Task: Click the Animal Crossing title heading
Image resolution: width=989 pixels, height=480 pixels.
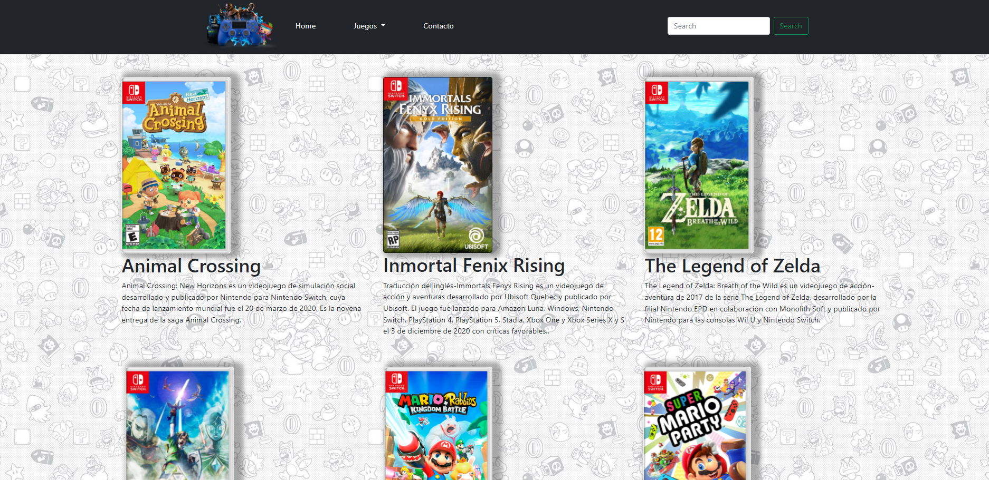Action: 191,266
